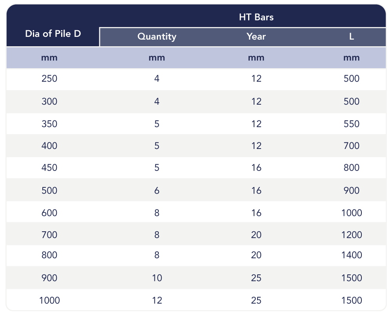Select the Dia of Pile D header
The height and width of the screenshot is (314, 392).
coord(53,34)
